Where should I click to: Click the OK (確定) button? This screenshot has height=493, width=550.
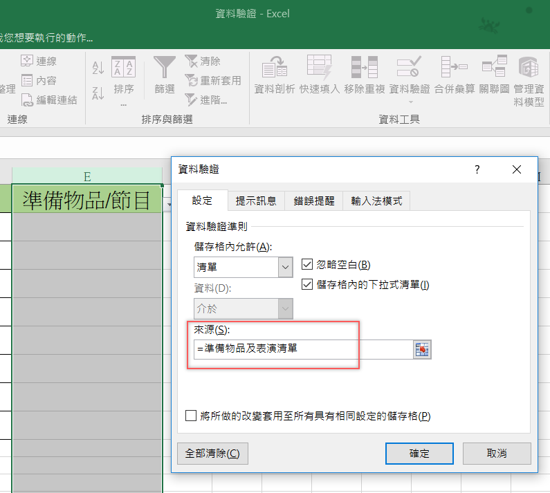(x=419, y=454)
